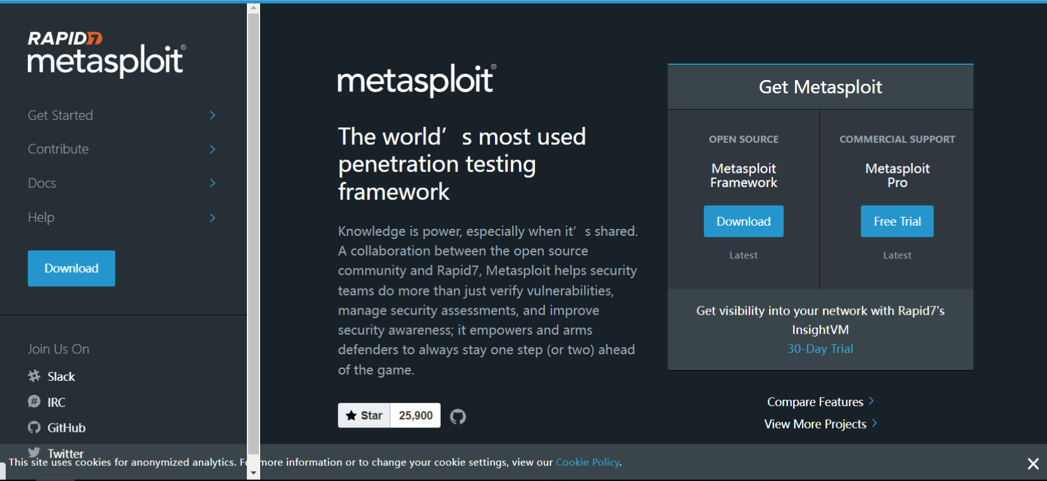Click the COMMERCIAL SUPPORT label
This screenshot has height=481, width=1047.
[897, 139]
